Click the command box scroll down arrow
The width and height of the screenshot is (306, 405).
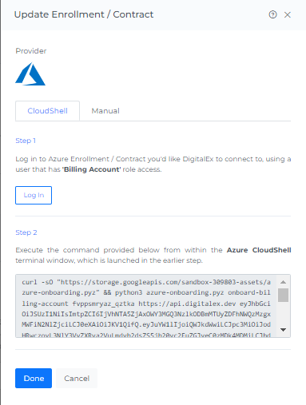click(283, 330)
